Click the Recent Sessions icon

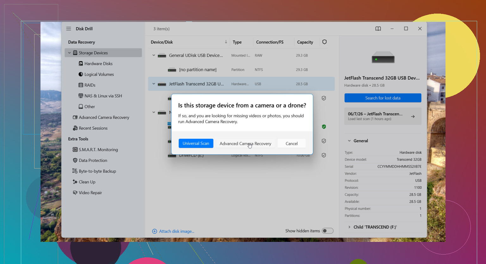tap(75, 128)
